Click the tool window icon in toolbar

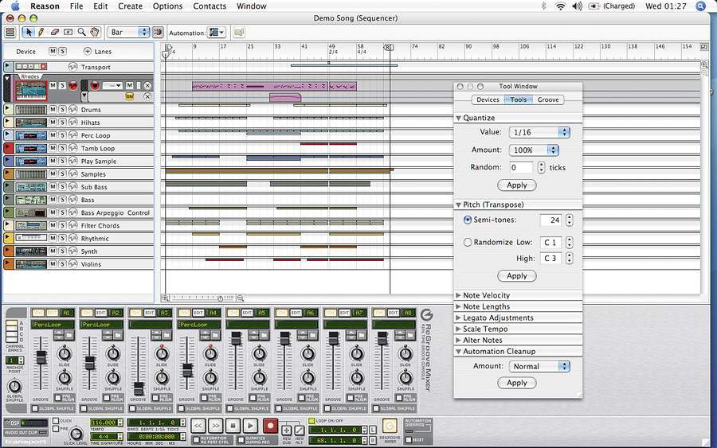(238, 33)
